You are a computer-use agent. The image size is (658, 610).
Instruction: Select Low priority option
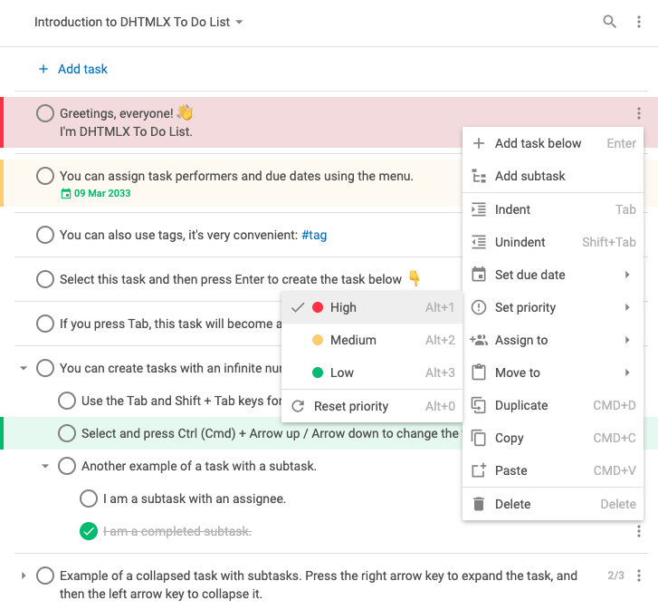[x=372, y=373]
